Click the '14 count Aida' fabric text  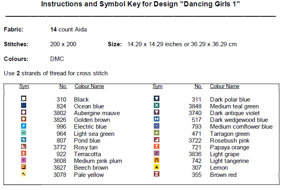tap(68, 29)
